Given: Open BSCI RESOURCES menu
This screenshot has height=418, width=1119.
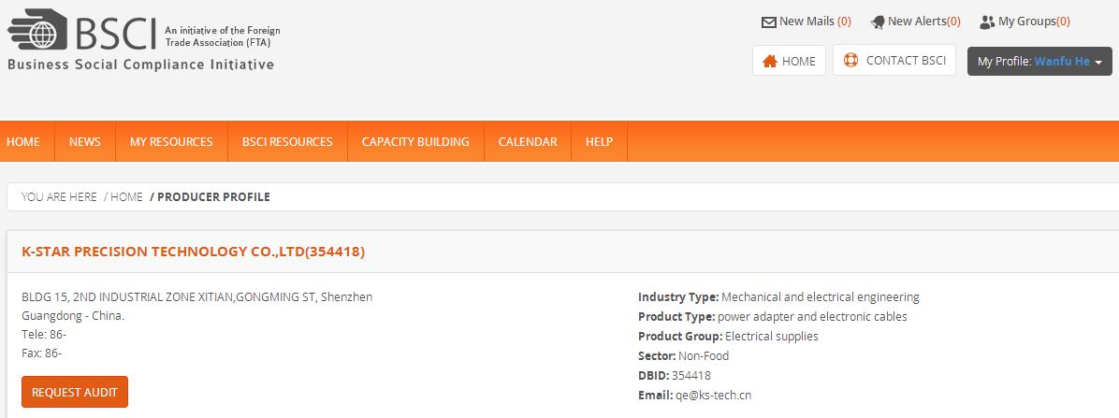Looking at the screenshot, I should [x=287, y=142].
